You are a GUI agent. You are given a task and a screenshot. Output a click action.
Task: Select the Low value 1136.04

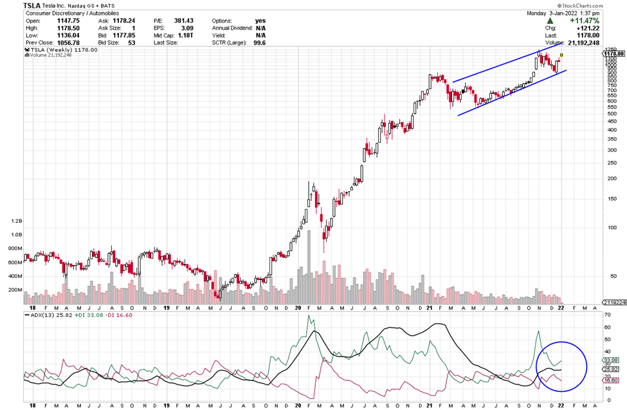(x=68, y=35)
